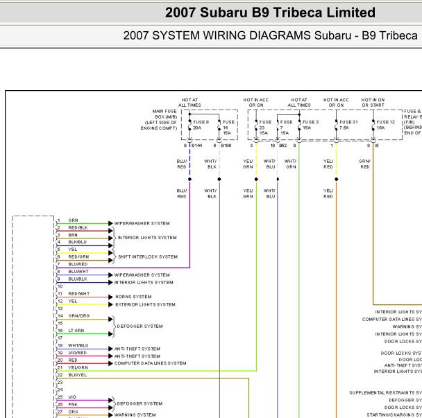The width and height of the screenshot is (422, 418).
Task: Select pin 26 "PNK" wire label
Action: point(73,405)
